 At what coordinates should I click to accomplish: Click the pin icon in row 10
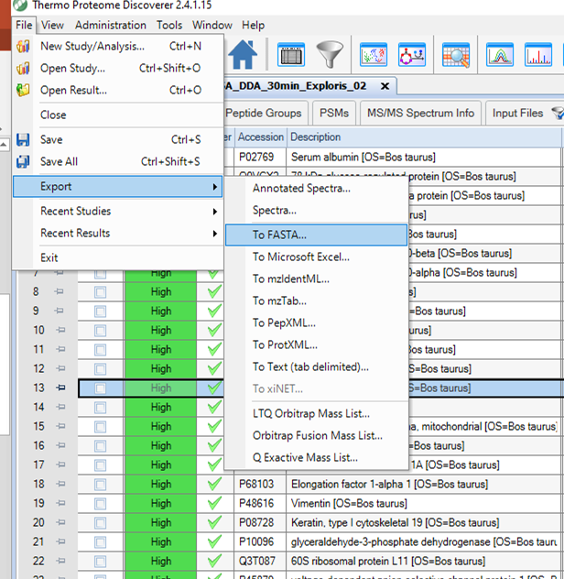(x=60, y=330)
